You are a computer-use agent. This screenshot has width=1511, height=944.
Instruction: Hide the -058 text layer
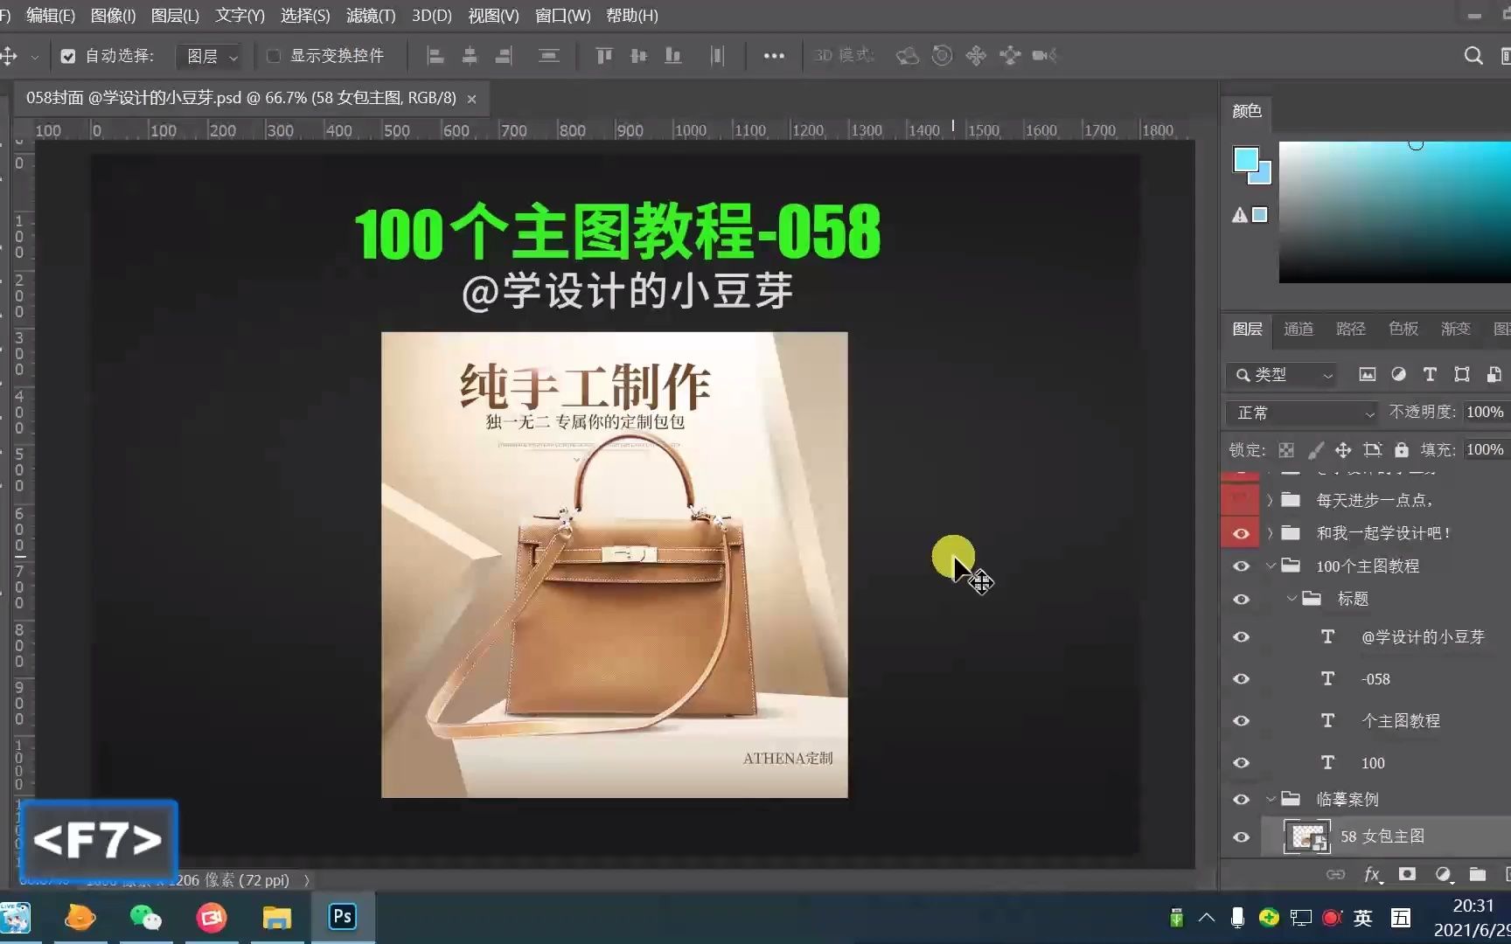(1241, 679)
